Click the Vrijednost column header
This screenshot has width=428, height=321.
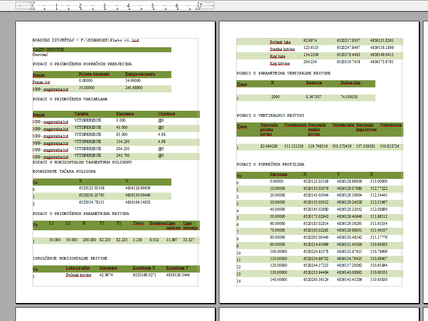(166, 114)
